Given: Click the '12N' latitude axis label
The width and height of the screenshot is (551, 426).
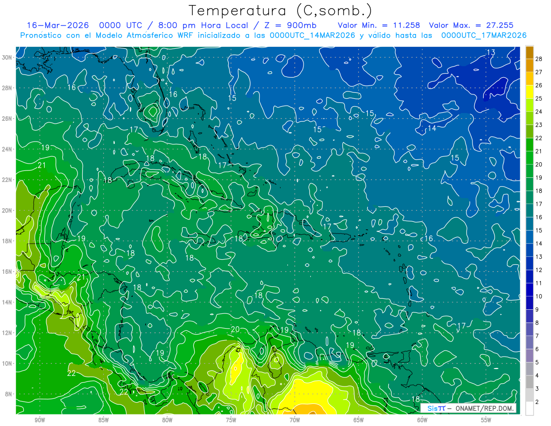Looking at the screenshot, I should click(7, 333).
